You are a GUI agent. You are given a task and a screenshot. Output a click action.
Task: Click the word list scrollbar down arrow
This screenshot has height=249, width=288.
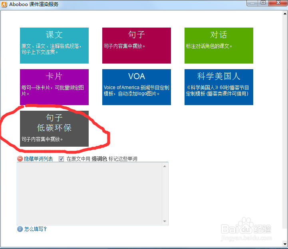[x=165, y=221]
